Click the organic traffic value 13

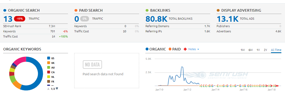[8, 19]
